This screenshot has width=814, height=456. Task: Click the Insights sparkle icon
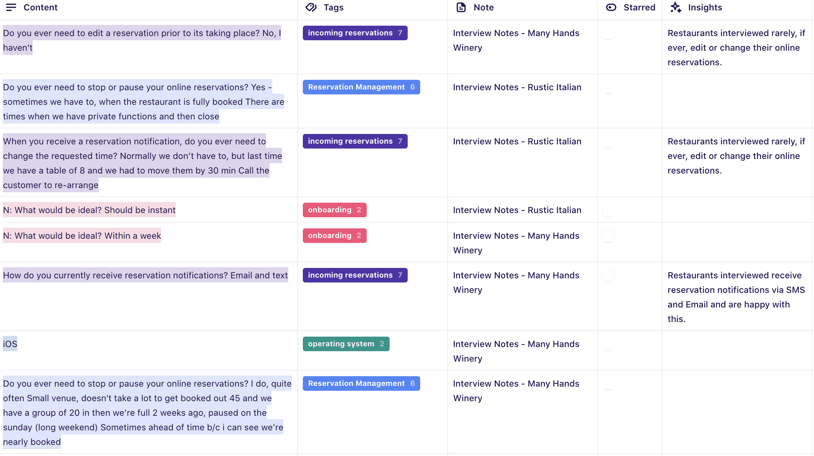coord(675,7)
